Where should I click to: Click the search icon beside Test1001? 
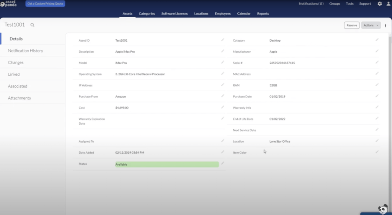32,25
